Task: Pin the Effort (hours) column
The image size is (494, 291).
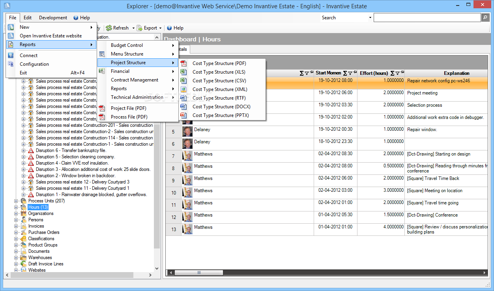Action: pos(402,73)
